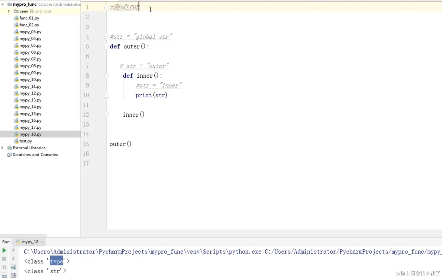442x278 pixels.
Task: Click line number 17 in the gutter
Action: pyautogui.click(x=86, y=164)
